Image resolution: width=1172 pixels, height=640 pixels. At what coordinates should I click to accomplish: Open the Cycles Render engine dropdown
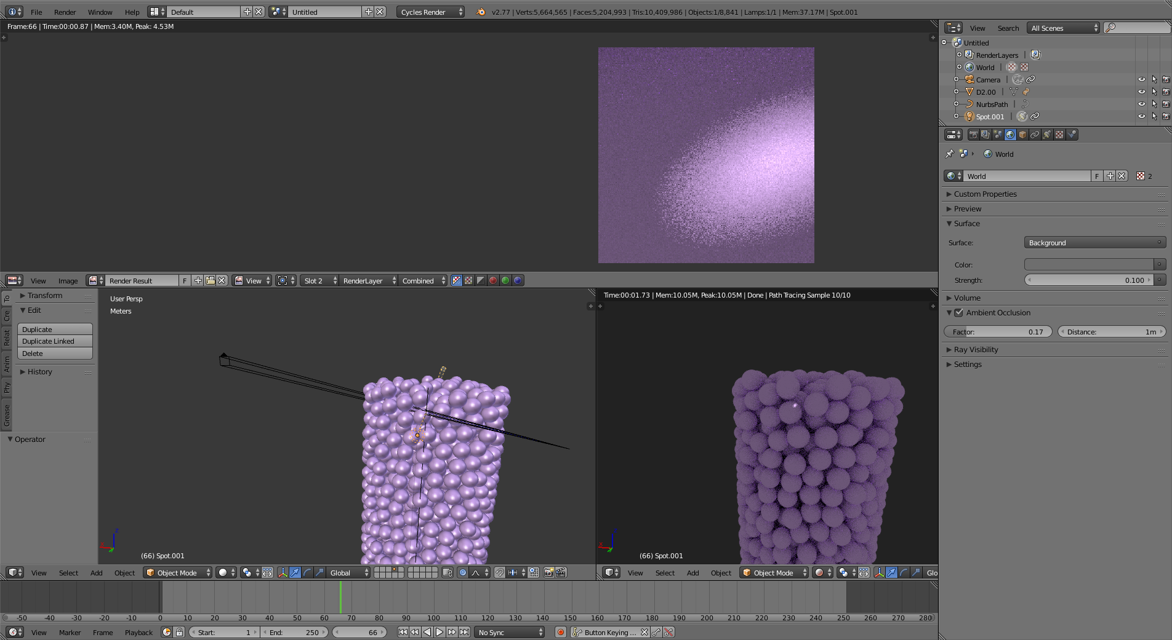pos(430,12)
